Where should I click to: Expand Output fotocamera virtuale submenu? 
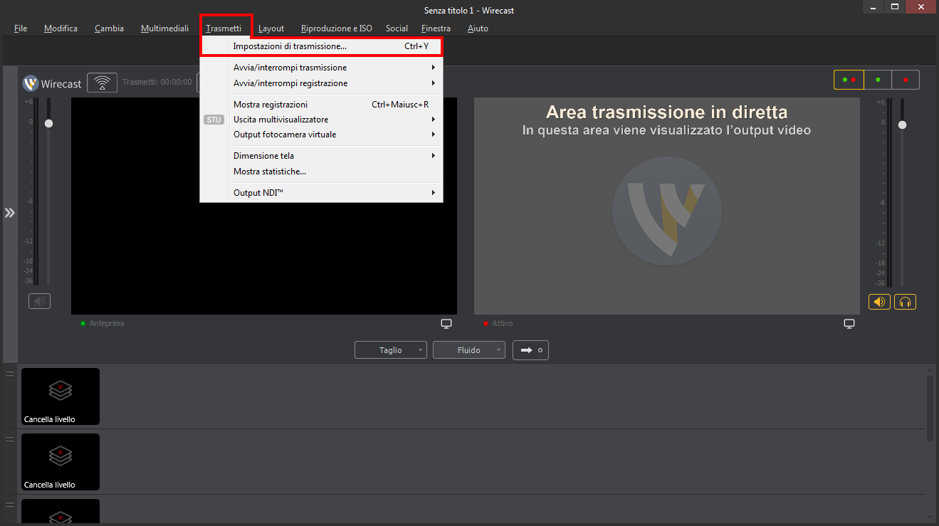[x=321, y=135]
